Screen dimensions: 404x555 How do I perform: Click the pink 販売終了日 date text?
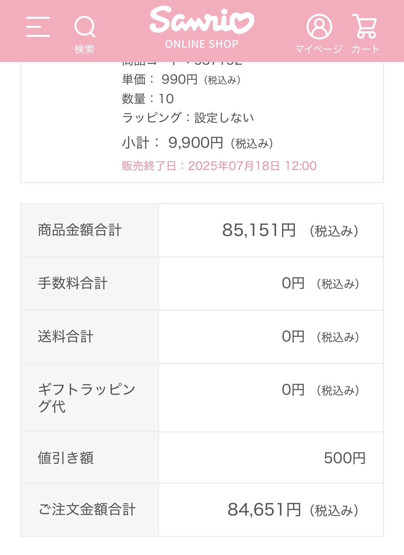(x=219, y=166)
